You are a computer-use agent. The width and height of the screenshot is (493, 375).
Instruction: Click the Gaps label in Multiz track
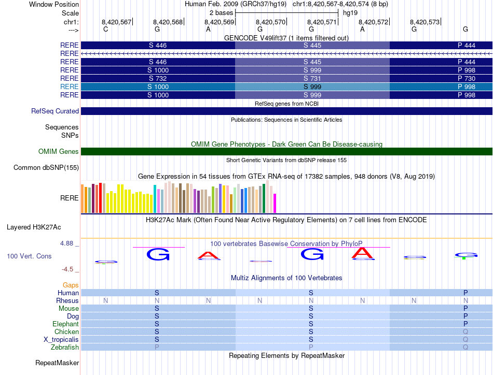click(x=71, y=285)
